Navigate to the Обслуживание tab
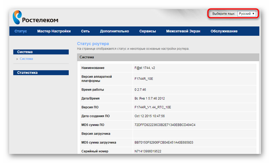Image resolution: width=270 pixels, height=163 pixels. [x=224, y=31]
